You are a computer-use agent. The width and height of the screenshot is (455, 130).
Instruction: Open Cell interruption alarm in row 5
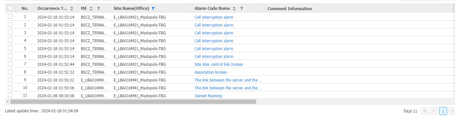pyautogui.click(x=214, y=49)
